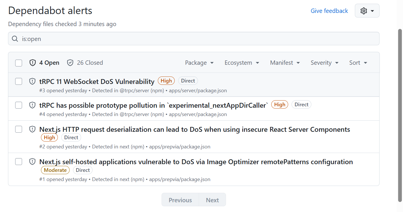This screenshot has width=403, height=212.
Task: Click the page vertical scrollbar
Action: click(x=400, y=115)
